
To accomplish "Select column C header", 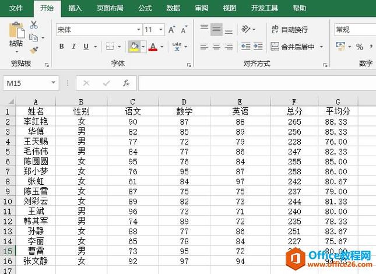I will [132, 101].
